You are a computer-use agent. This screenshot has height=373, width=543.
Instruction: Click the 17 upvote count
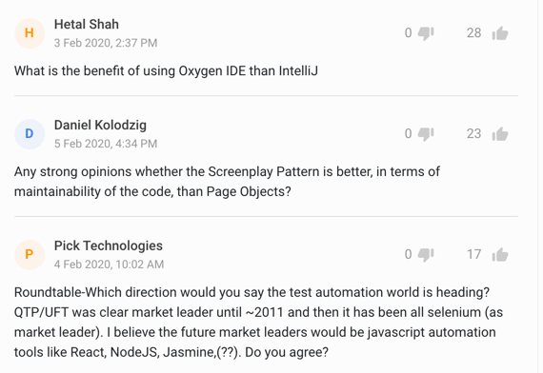473,255
